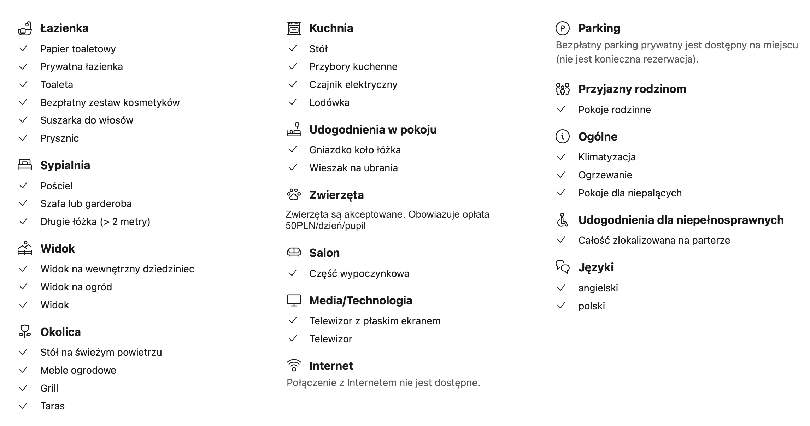The image size is (810, 426).
Task: Click the bed icon next to Sypialnia
Action: pyautogui.click(x=25, y=165)
